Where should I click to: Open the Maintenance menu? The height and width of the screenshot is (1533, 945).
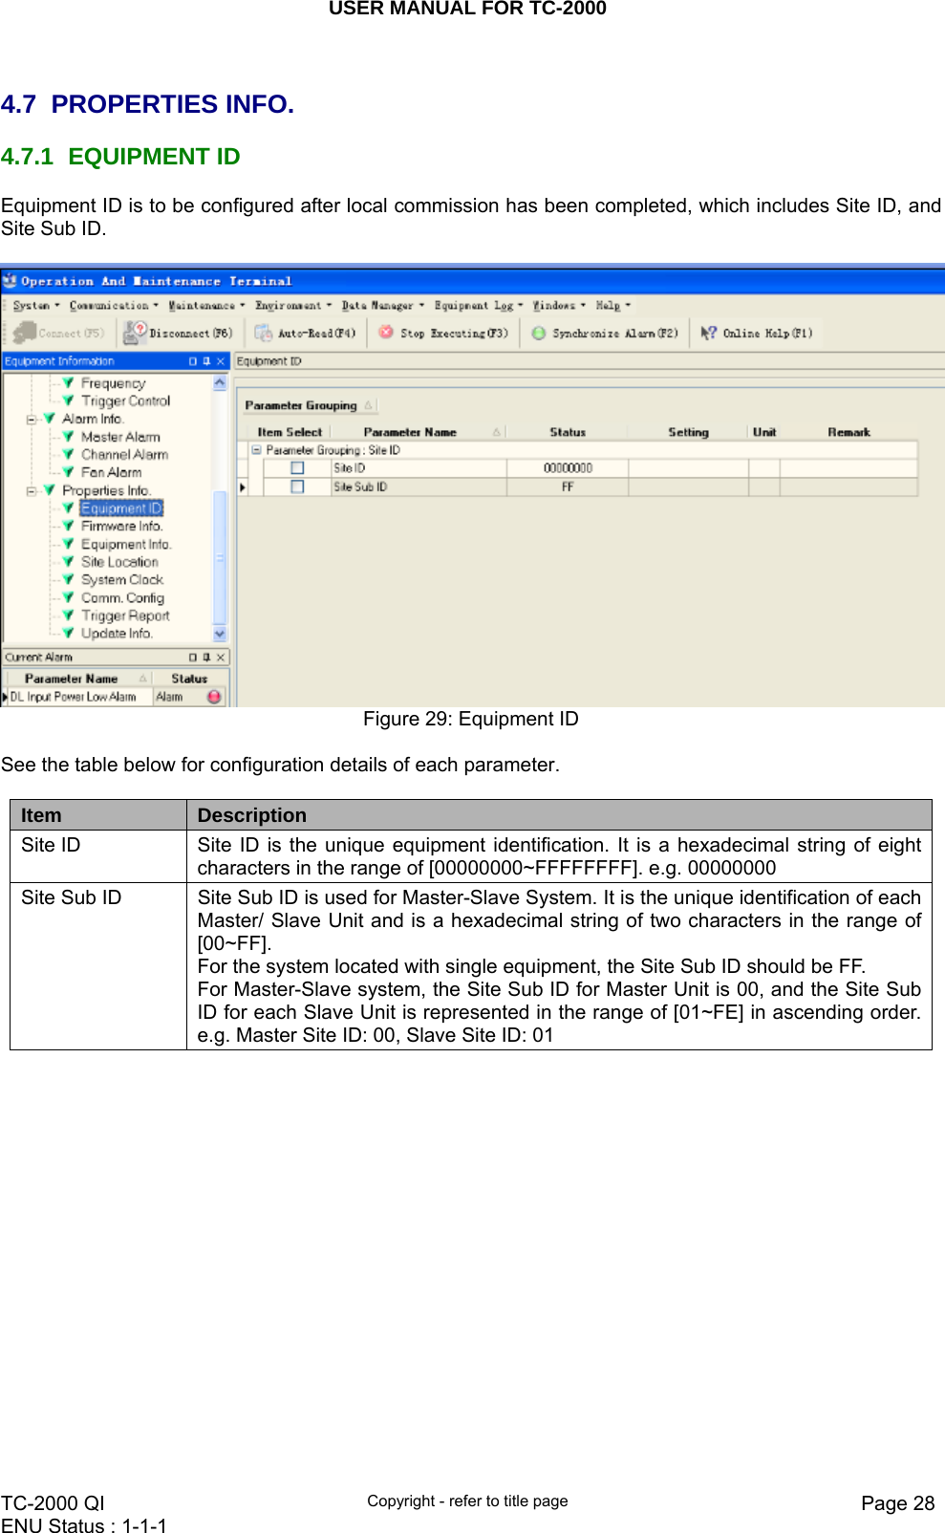[x=206, y=306]
